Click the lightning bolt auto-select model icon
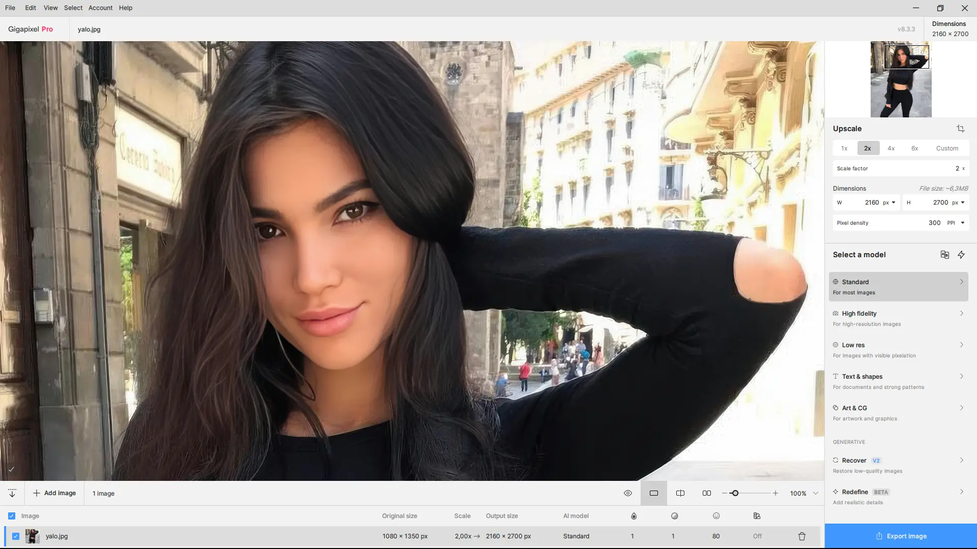This screenshot has width=977, height=549. click(961, 255)
